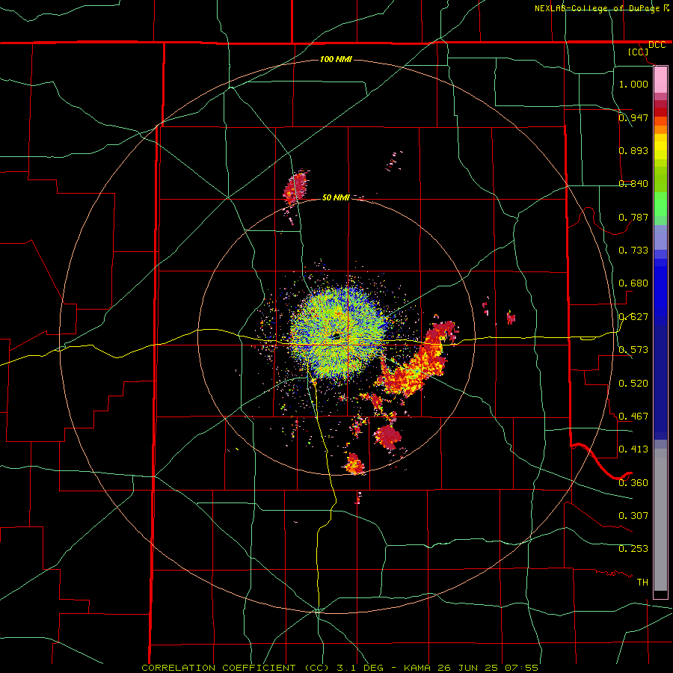The image size is (673, 673).
Task: Click the NEXLAB-College of DuPage credit text
Action: [x=597, y=8]
